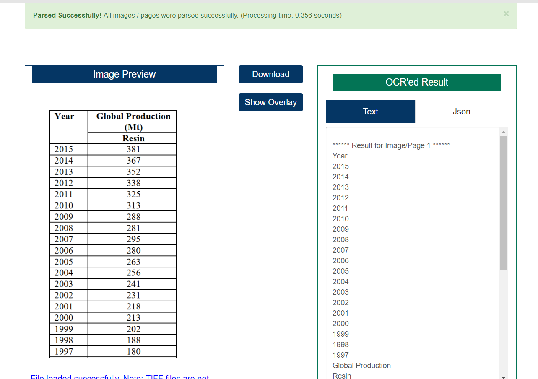The image size is (538, 379).
Task: Click '2015' in the OCR result text
Action: [340, 166]
